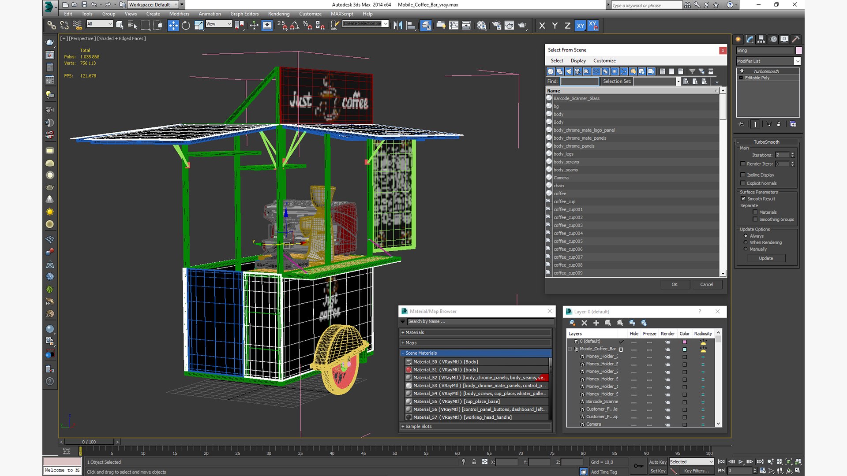Click the Key Filters button

pyautogui.click(x=697, y=471)
